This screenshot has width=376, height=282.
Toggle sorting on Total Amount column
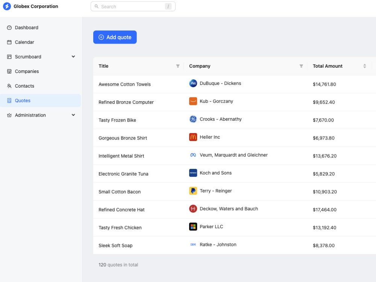[x=364, y=66]
